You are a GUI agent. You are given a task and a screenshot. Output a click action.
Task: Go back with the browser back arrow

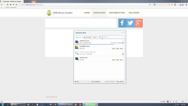pyautogui.click(x=2, y=5)
